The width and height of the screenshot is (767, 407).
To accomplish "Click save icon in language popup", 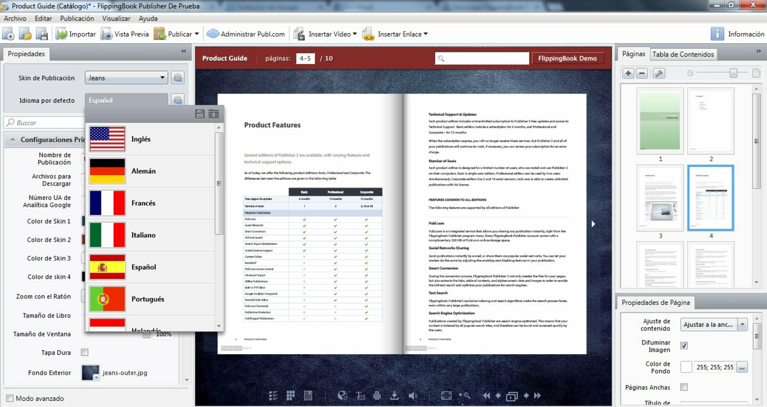I will click(200, 114).
